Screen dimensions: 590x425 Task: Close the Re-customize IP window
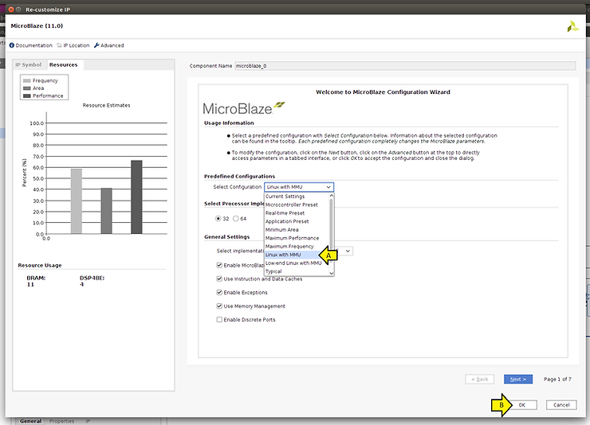point(11,10)
